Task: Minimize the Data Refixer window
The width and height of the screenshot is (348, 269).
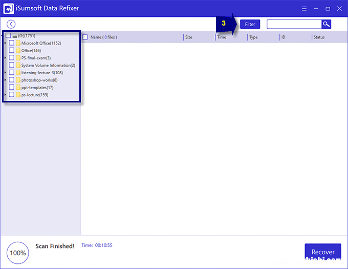Action: pos(316,9)
